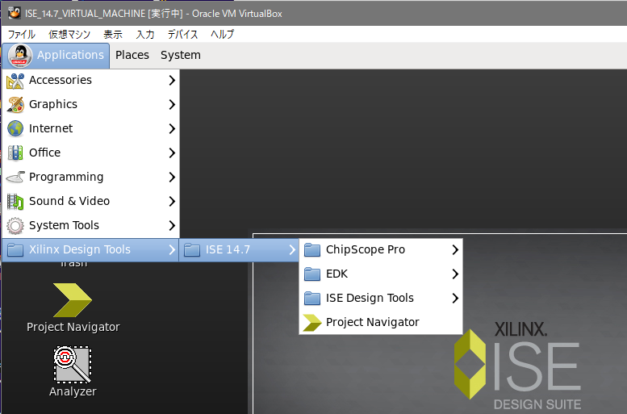This screenshot has width=627, height=414.
Task: Click the ISE Design Tools folder icon
Action: 312,299
